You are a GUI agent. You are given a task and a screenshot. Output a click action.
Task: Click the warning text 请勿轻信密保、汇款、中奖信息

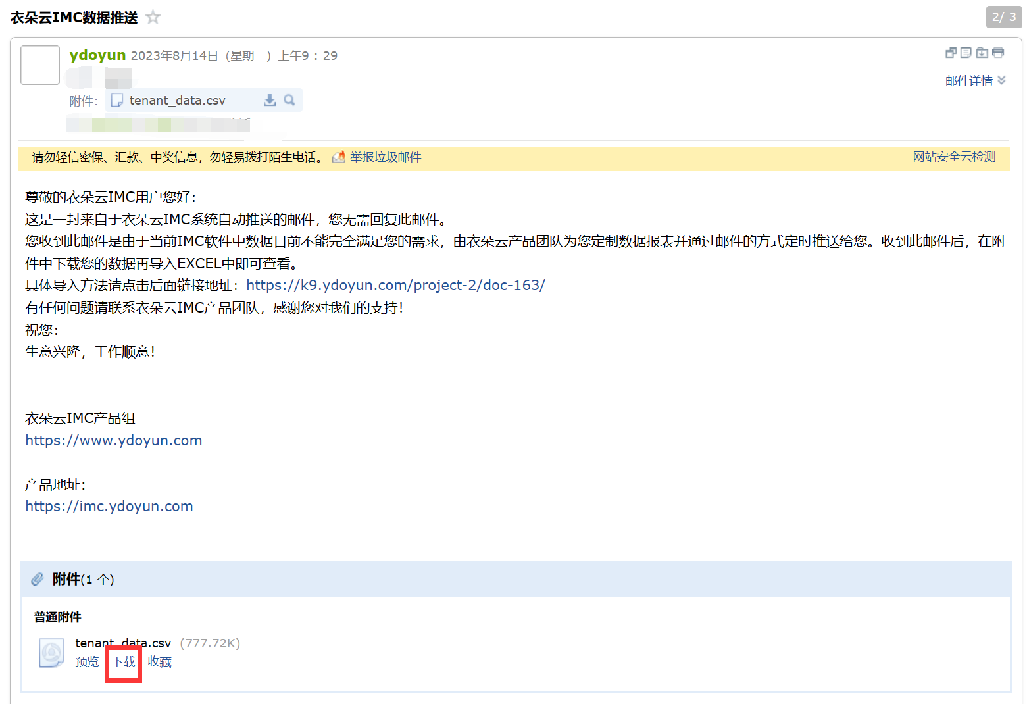click(x=115, y=157)
